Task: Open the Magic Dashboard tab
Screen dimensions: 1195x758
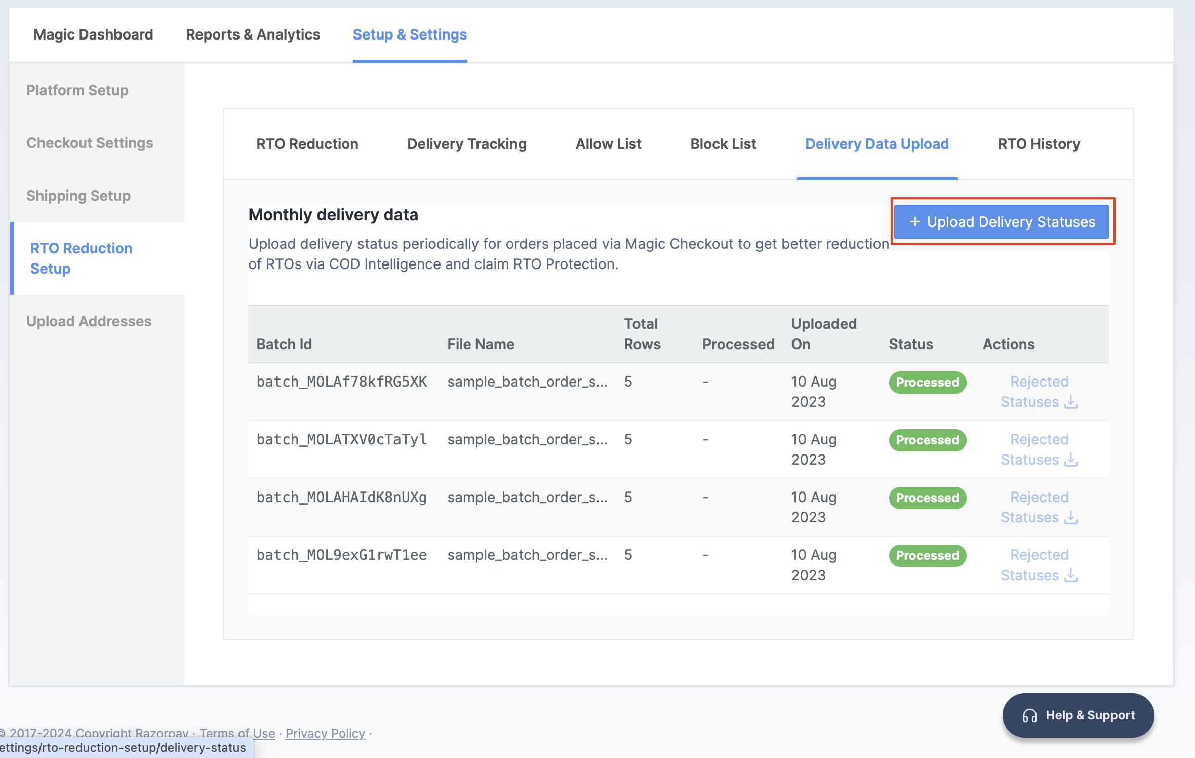Action: tap(93, 34)
